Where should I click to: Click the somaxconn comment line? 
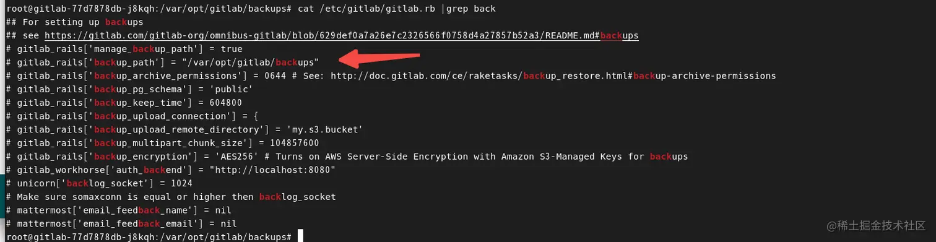[170, 196]
